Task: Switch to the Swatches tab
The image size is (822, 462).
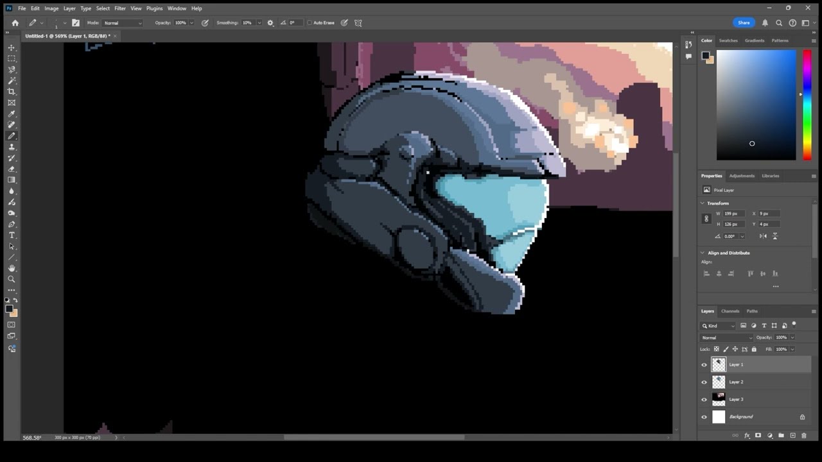Action: tap(728, 40)
